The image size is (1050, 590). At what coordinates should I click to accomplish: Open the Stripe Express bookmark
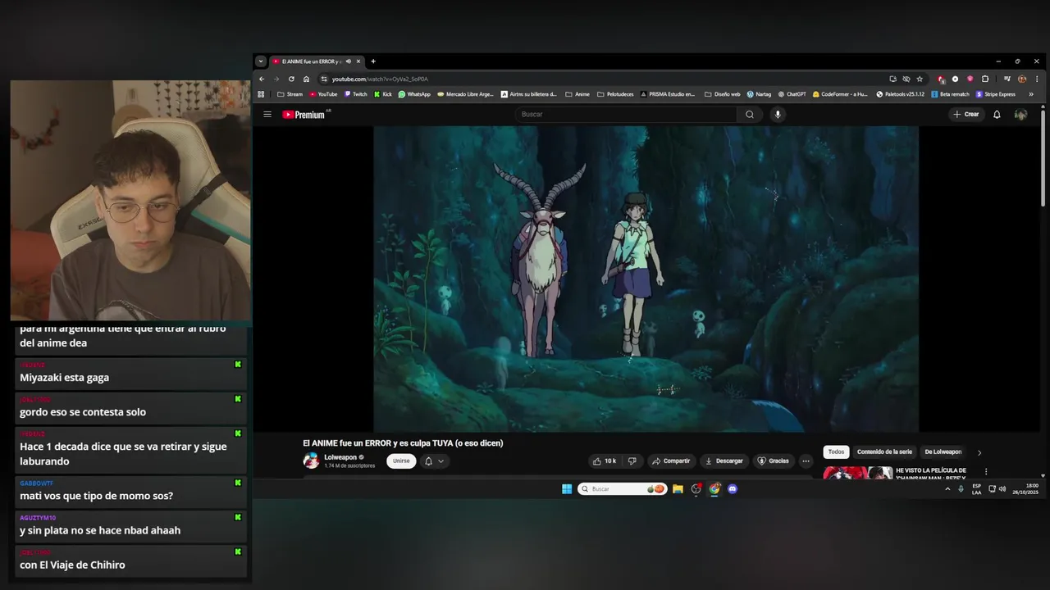pyautogui.click(x=996, y=94)
